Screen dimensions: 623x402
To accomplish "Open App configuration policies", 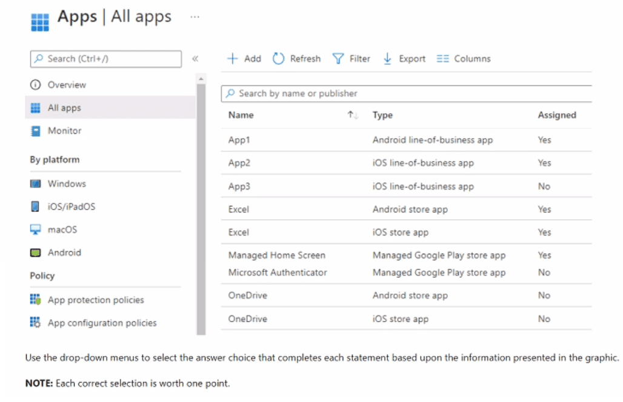I will [x=102, y=323].
